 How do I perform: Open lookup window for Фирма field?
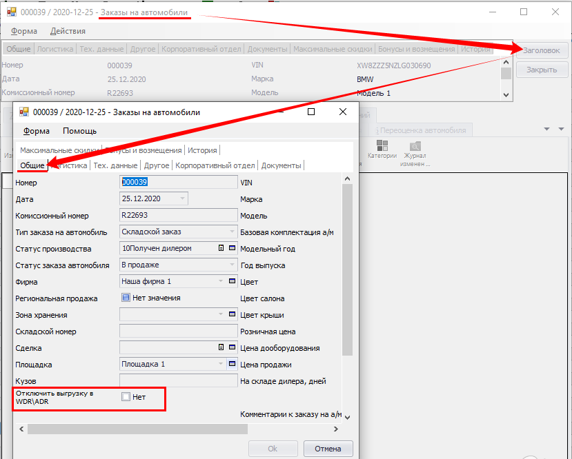pyautogui.click(x=232, y=281)
